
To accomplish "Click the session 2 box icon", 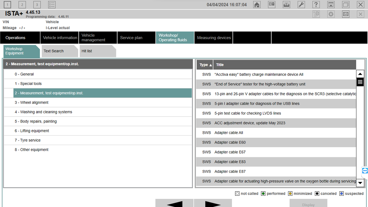I will click(x=22, y=5).
